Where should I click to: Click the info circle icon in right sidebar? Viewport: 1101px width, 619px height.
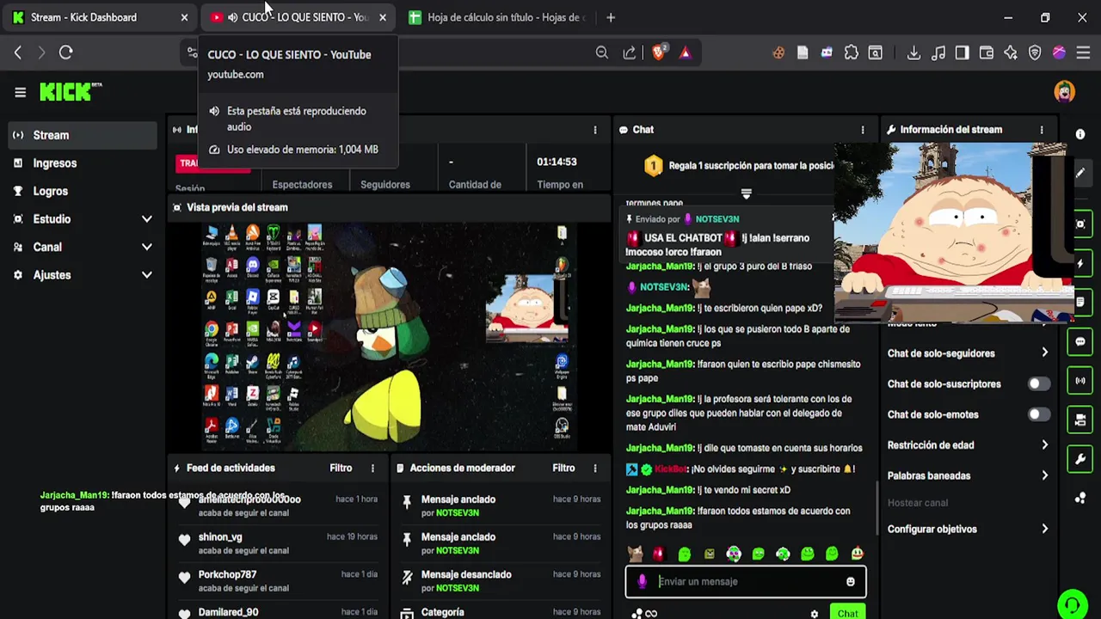tap(1080, 135)
